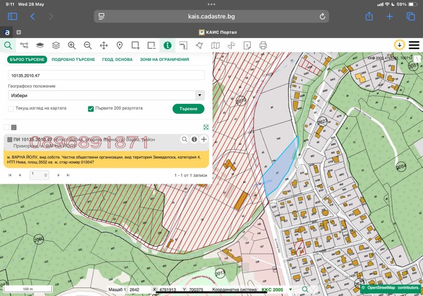Uncheck 'Първите 200 резултата' checkbox
The image size is (423, 296).
pyautogui.click(x=91, y=109)
